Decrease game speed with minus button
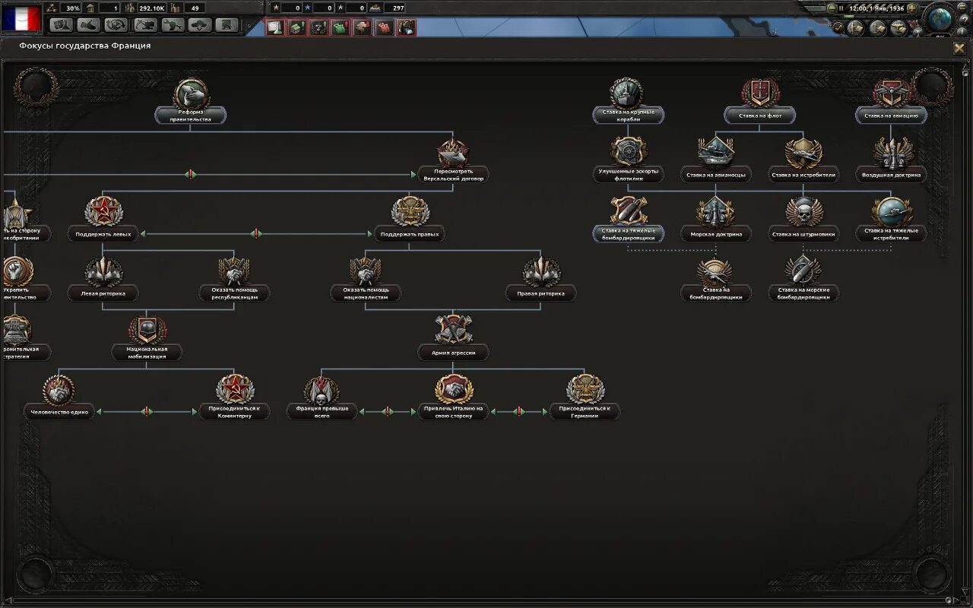The image size is (973, 608). pyautogui.click(x=832, y=8)
